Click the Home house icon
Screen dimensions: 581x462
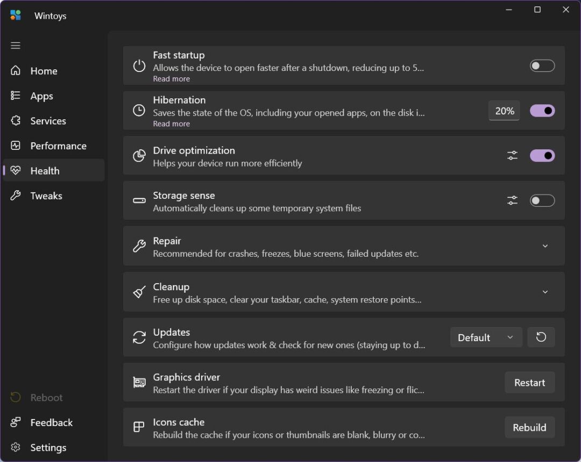[x=16, y=70]
